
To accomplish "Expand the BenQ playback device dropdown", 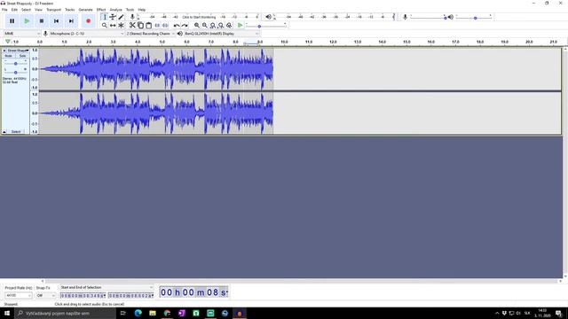I will tap(221, 34).
